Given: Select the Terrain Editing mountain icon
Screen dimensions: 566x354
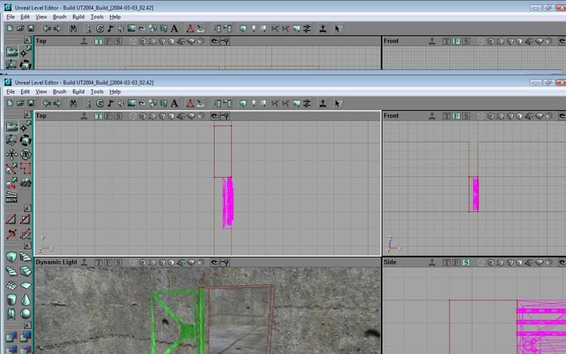Looking at the screenshot, I should click(25, 182).
